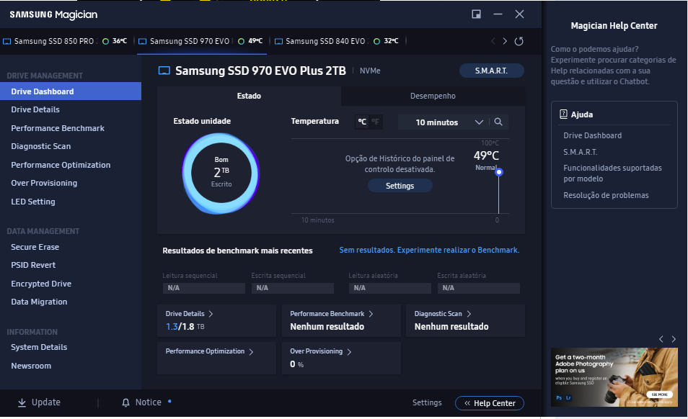Viewport: 688px width, 419px height.
Task: Expand the Diagnostic Scan card chevron
Action: (469, 314)
